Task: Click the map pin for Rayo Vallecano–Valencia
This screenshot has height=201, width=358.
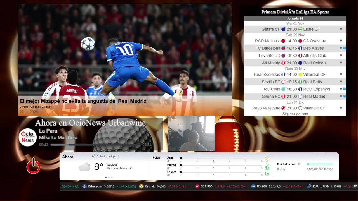Action: 341,108
